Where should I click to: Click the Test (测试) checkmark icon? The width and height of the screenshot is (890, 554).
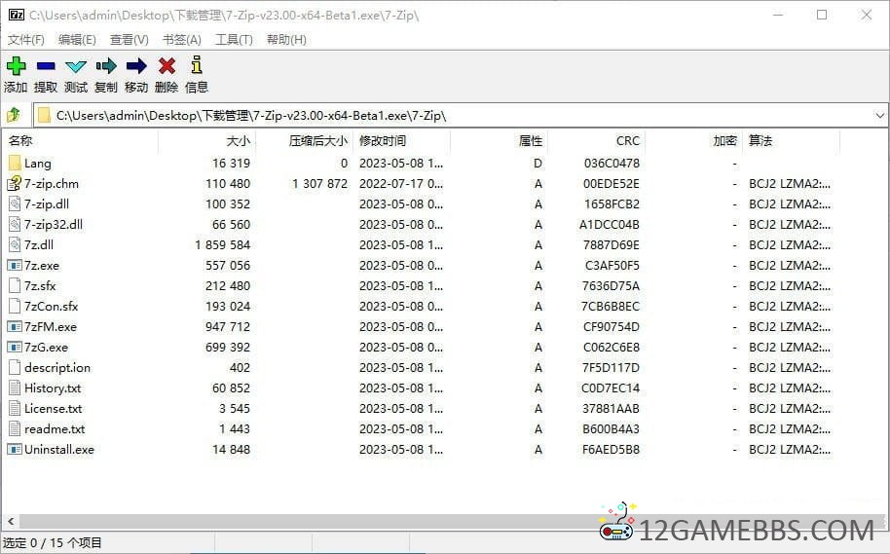(x=76, y=67)
